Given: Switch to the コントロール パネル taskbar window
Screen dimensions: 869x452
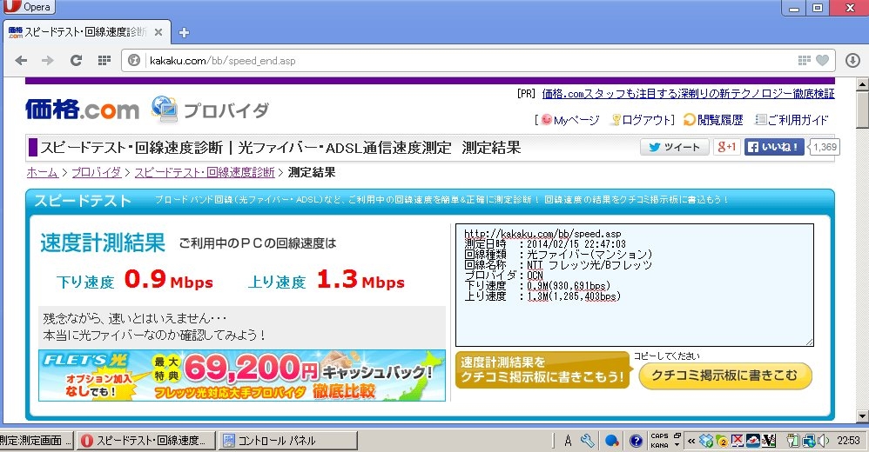Looking at the screenshot, I should pos(288,441).
